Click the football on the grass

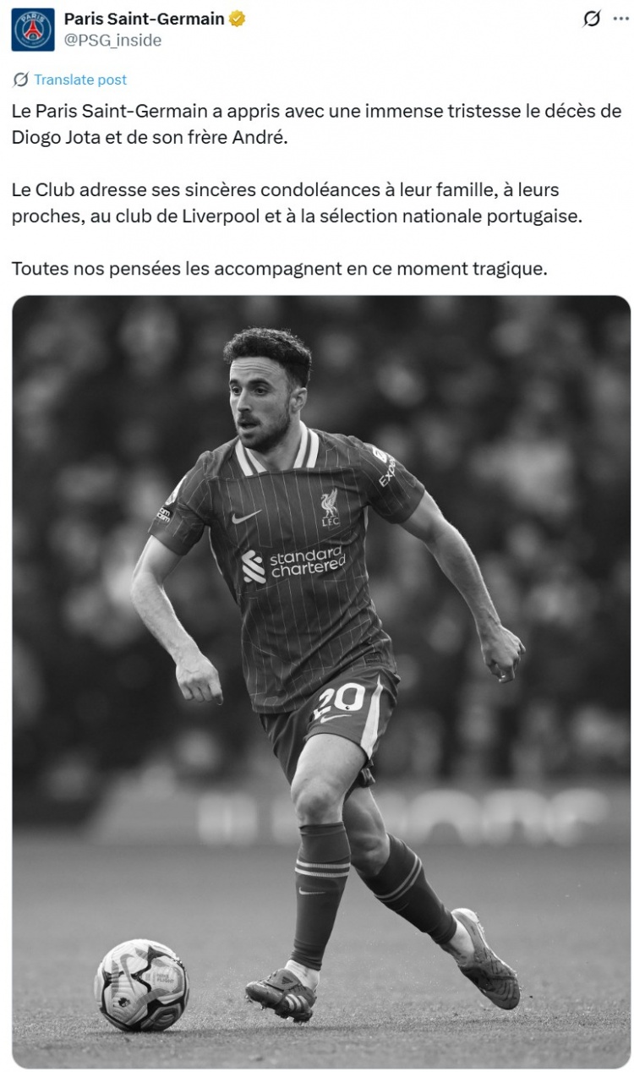click(141, 985)
